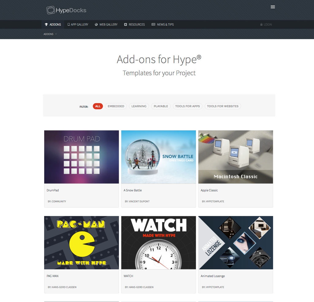
Task: Expand the ADDONS breadcrumb chevron
Action: [x=56, y=34]
